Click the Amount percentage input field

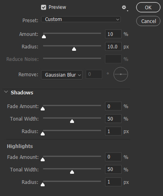point(113,34)
